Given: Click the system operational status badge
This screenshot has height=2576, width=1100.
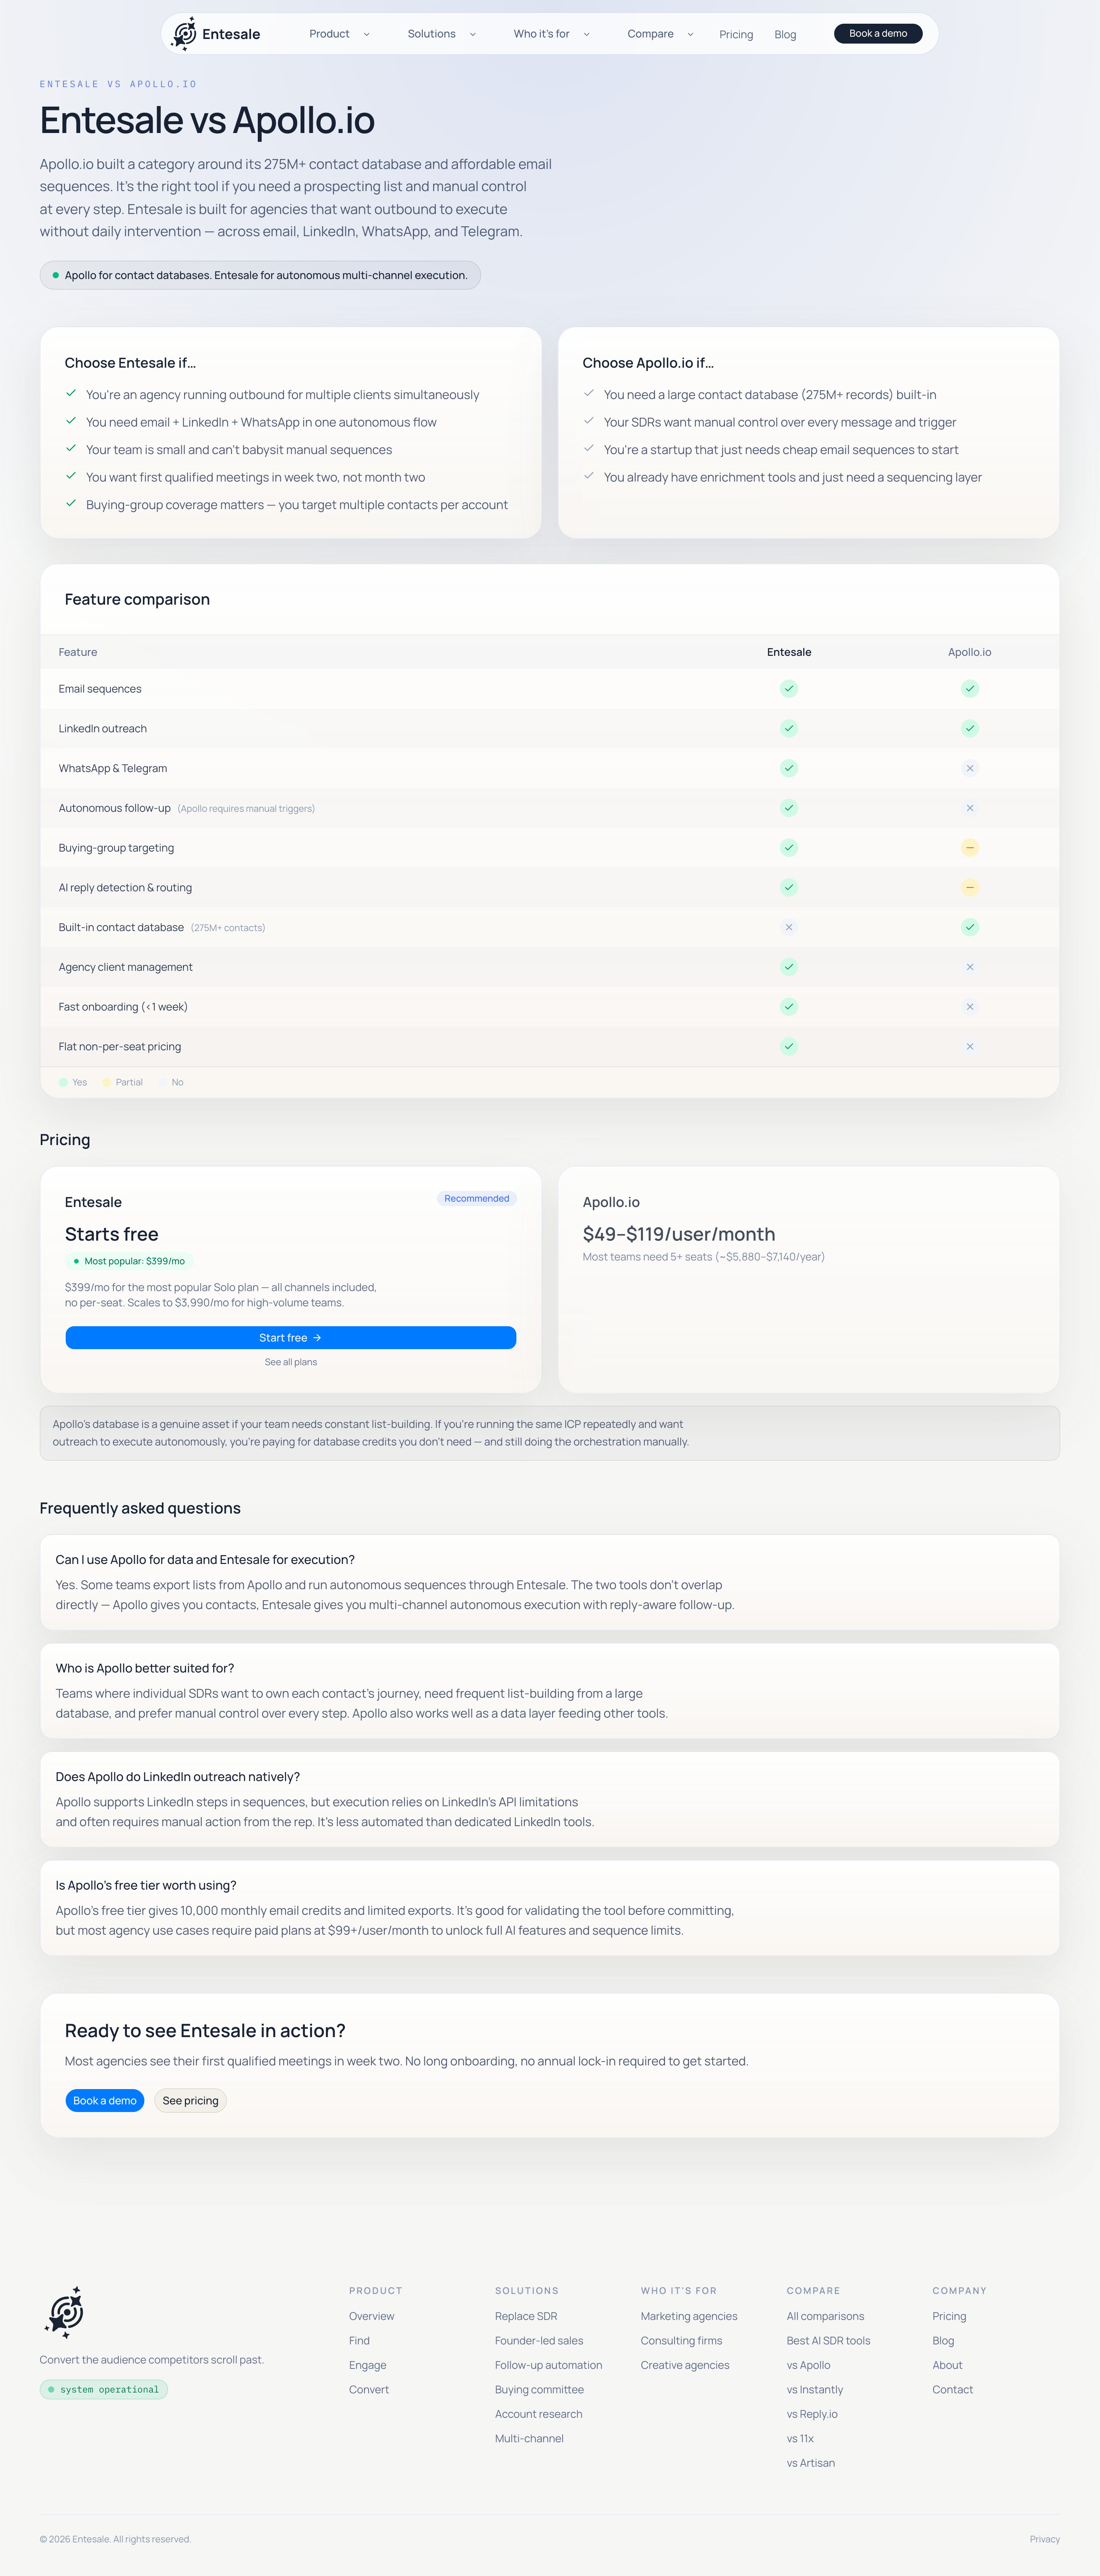Looking at the screenshot, I should 104,2389.
